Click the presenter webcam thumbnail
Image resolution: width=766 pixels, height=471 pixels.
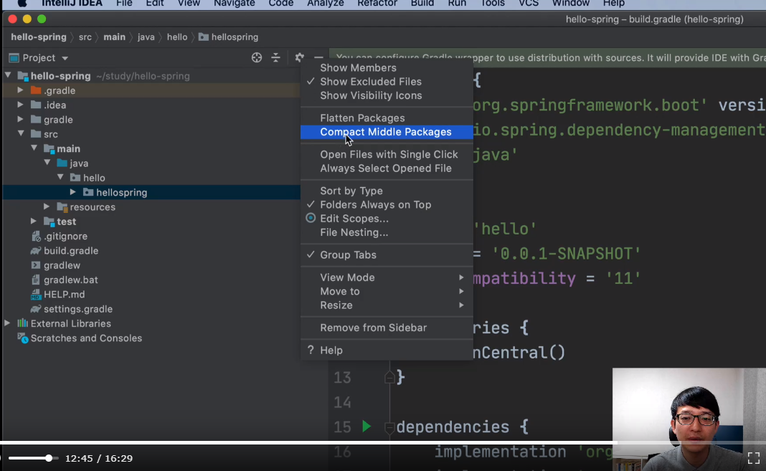click(689, 419)
